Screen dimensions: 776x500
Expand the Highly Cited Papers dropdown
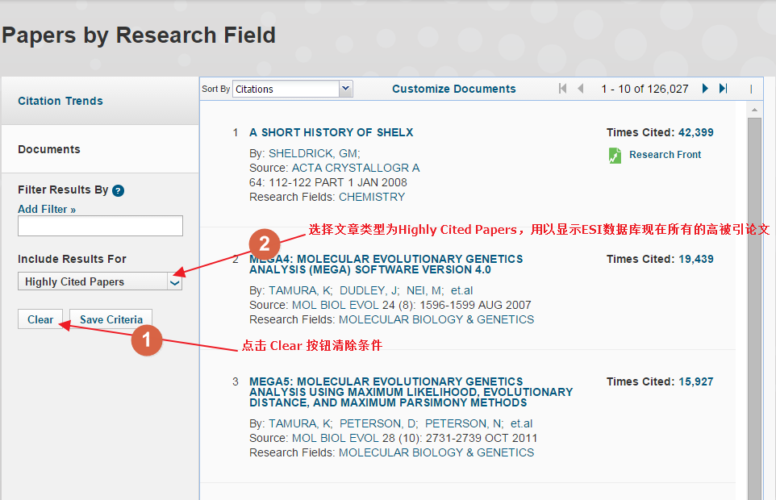coord(100,281)
